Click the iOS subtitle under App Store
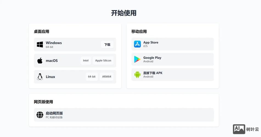This screenshot has height=137, width=261. tap(145, 46)
